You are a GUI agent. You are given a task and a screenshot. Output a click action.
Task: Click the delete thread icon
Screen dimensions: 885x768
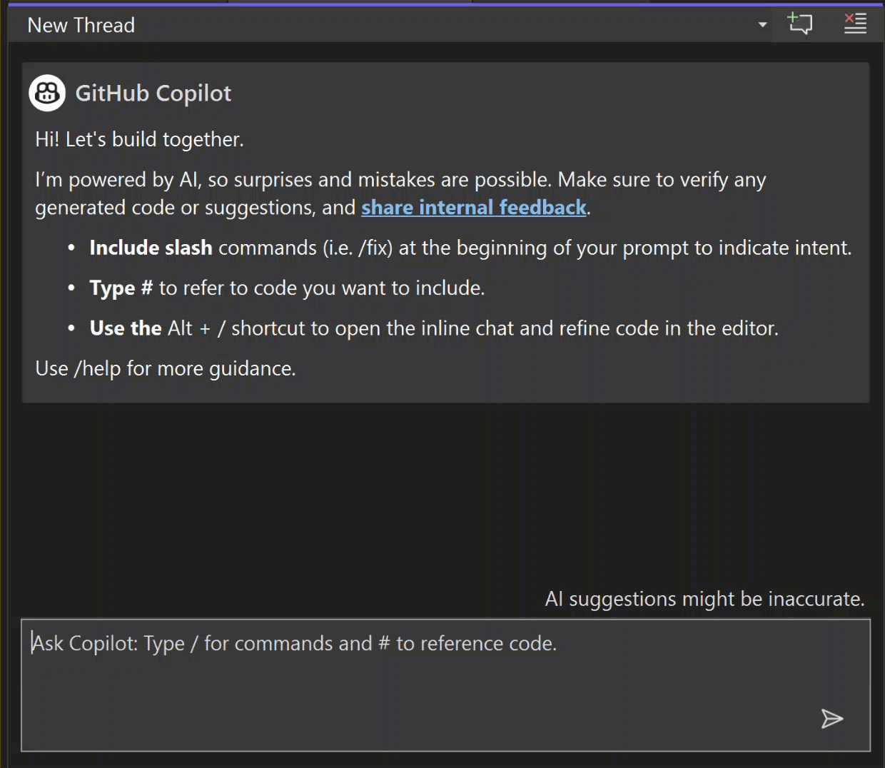[855, 24]
